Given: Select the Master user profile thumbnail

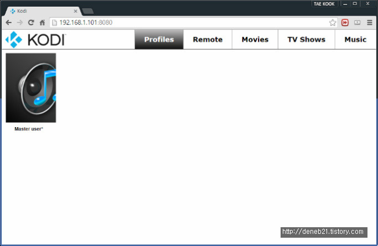Looking at the screenshot, I should pyautogui.click(x=31, y=88).
